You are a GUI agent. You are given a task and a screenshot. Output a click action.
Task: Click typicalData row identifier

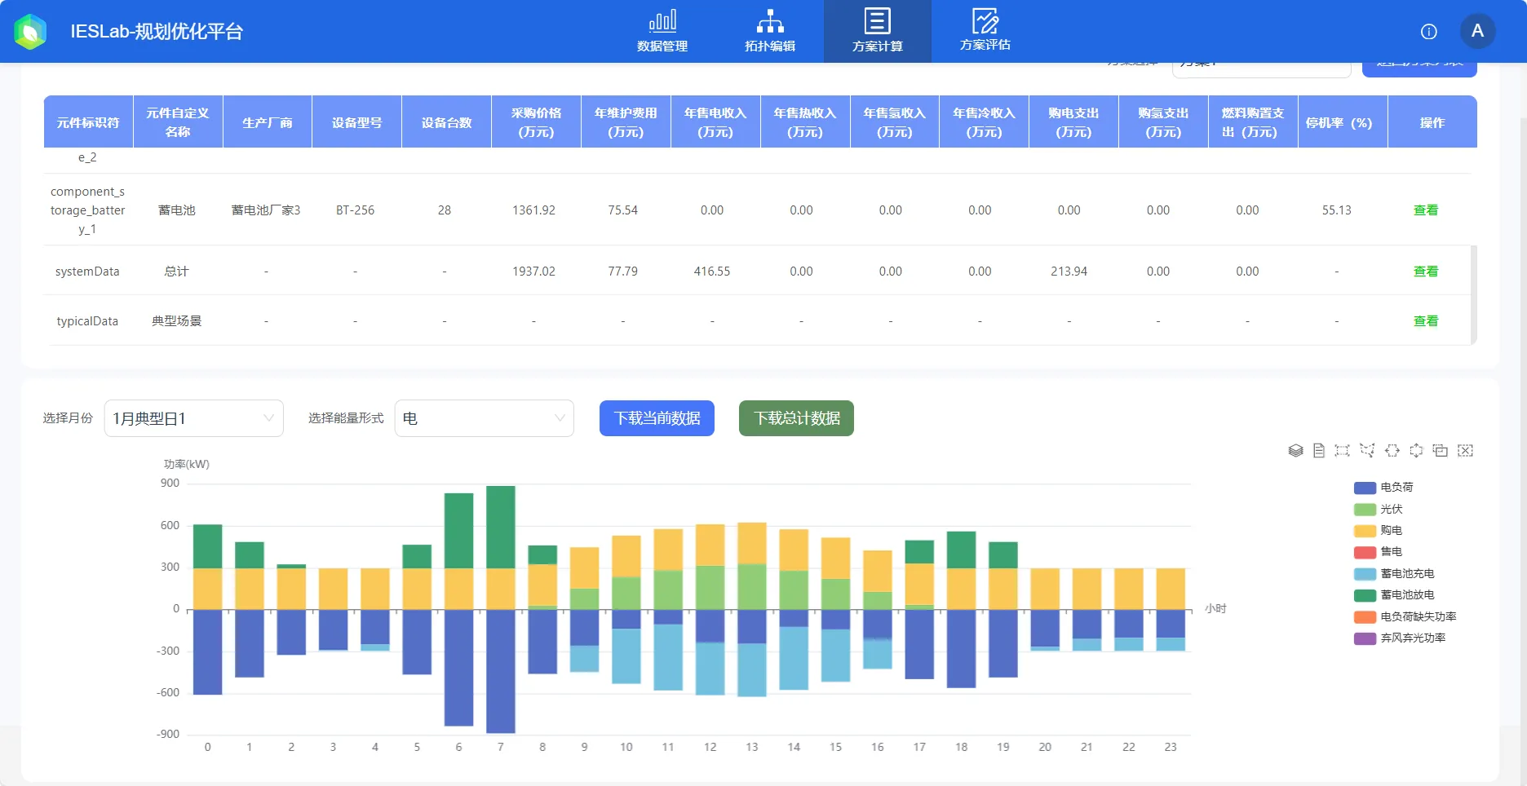(87, 321)
